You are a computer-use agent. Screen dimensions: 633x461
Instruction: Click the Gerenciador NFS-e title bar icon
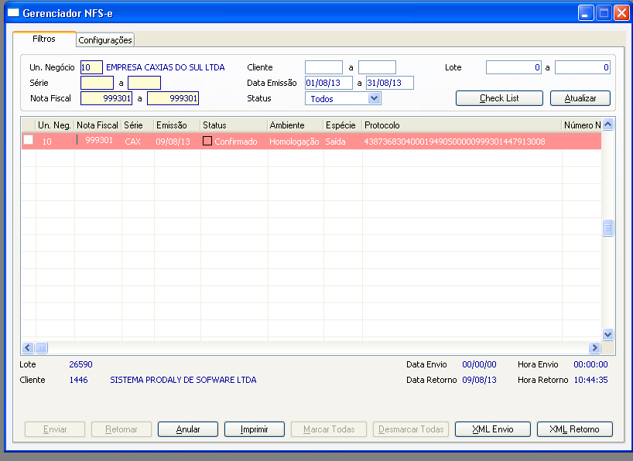13,12
